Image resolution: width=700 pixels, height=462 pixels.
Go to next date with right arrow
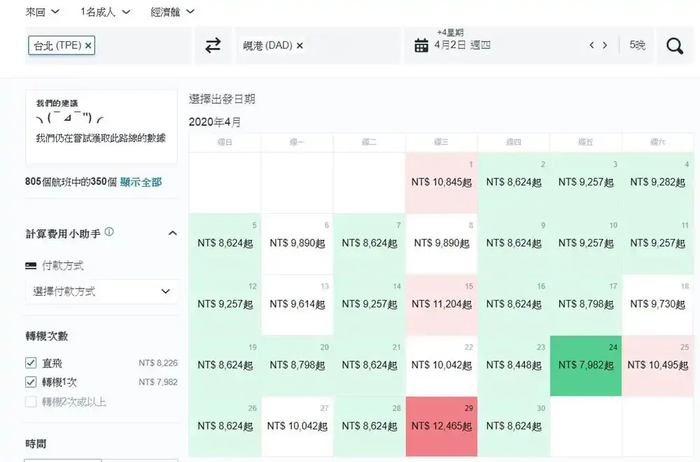[605, 45]
